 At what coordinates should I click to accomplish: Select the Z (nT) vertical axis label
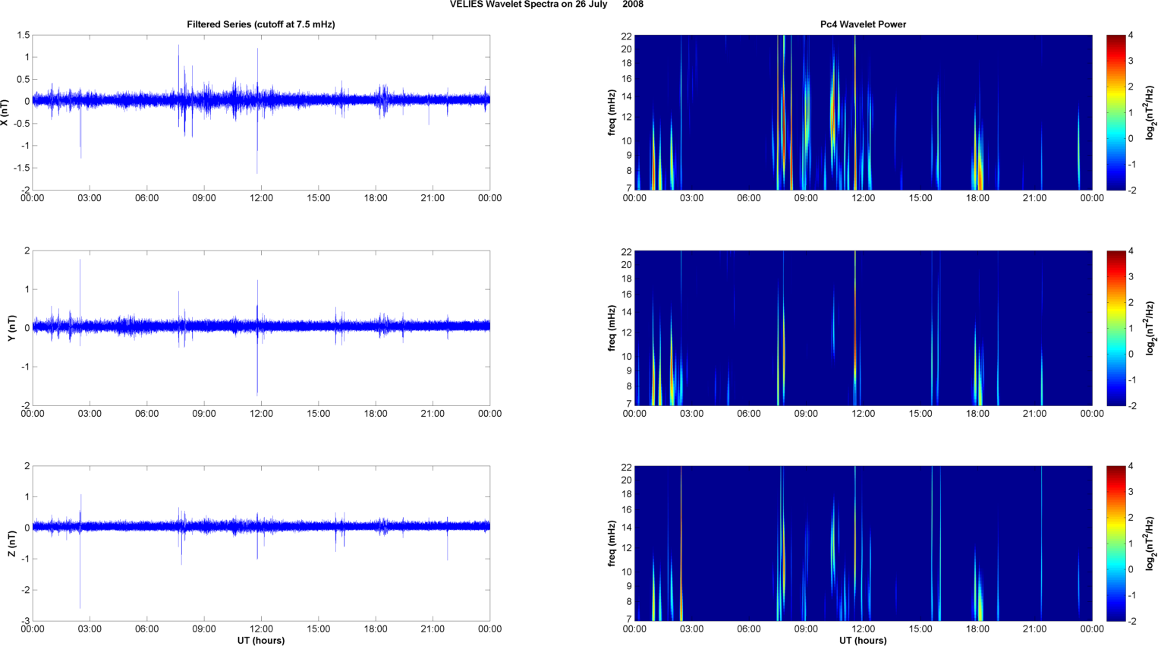point(11,543)
